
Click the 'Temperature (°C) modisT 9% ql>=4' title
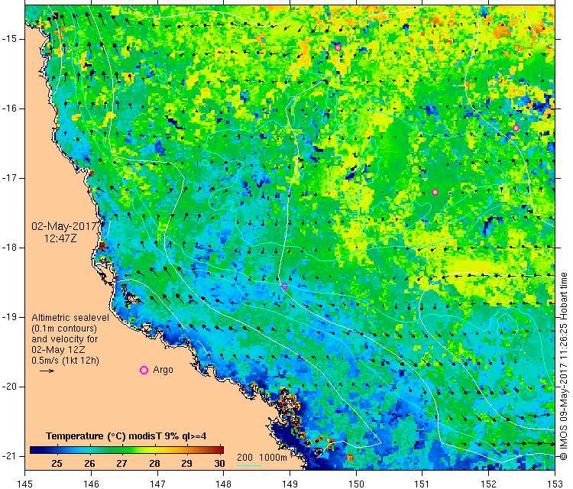pyautogui.click(x=126, y=436)
